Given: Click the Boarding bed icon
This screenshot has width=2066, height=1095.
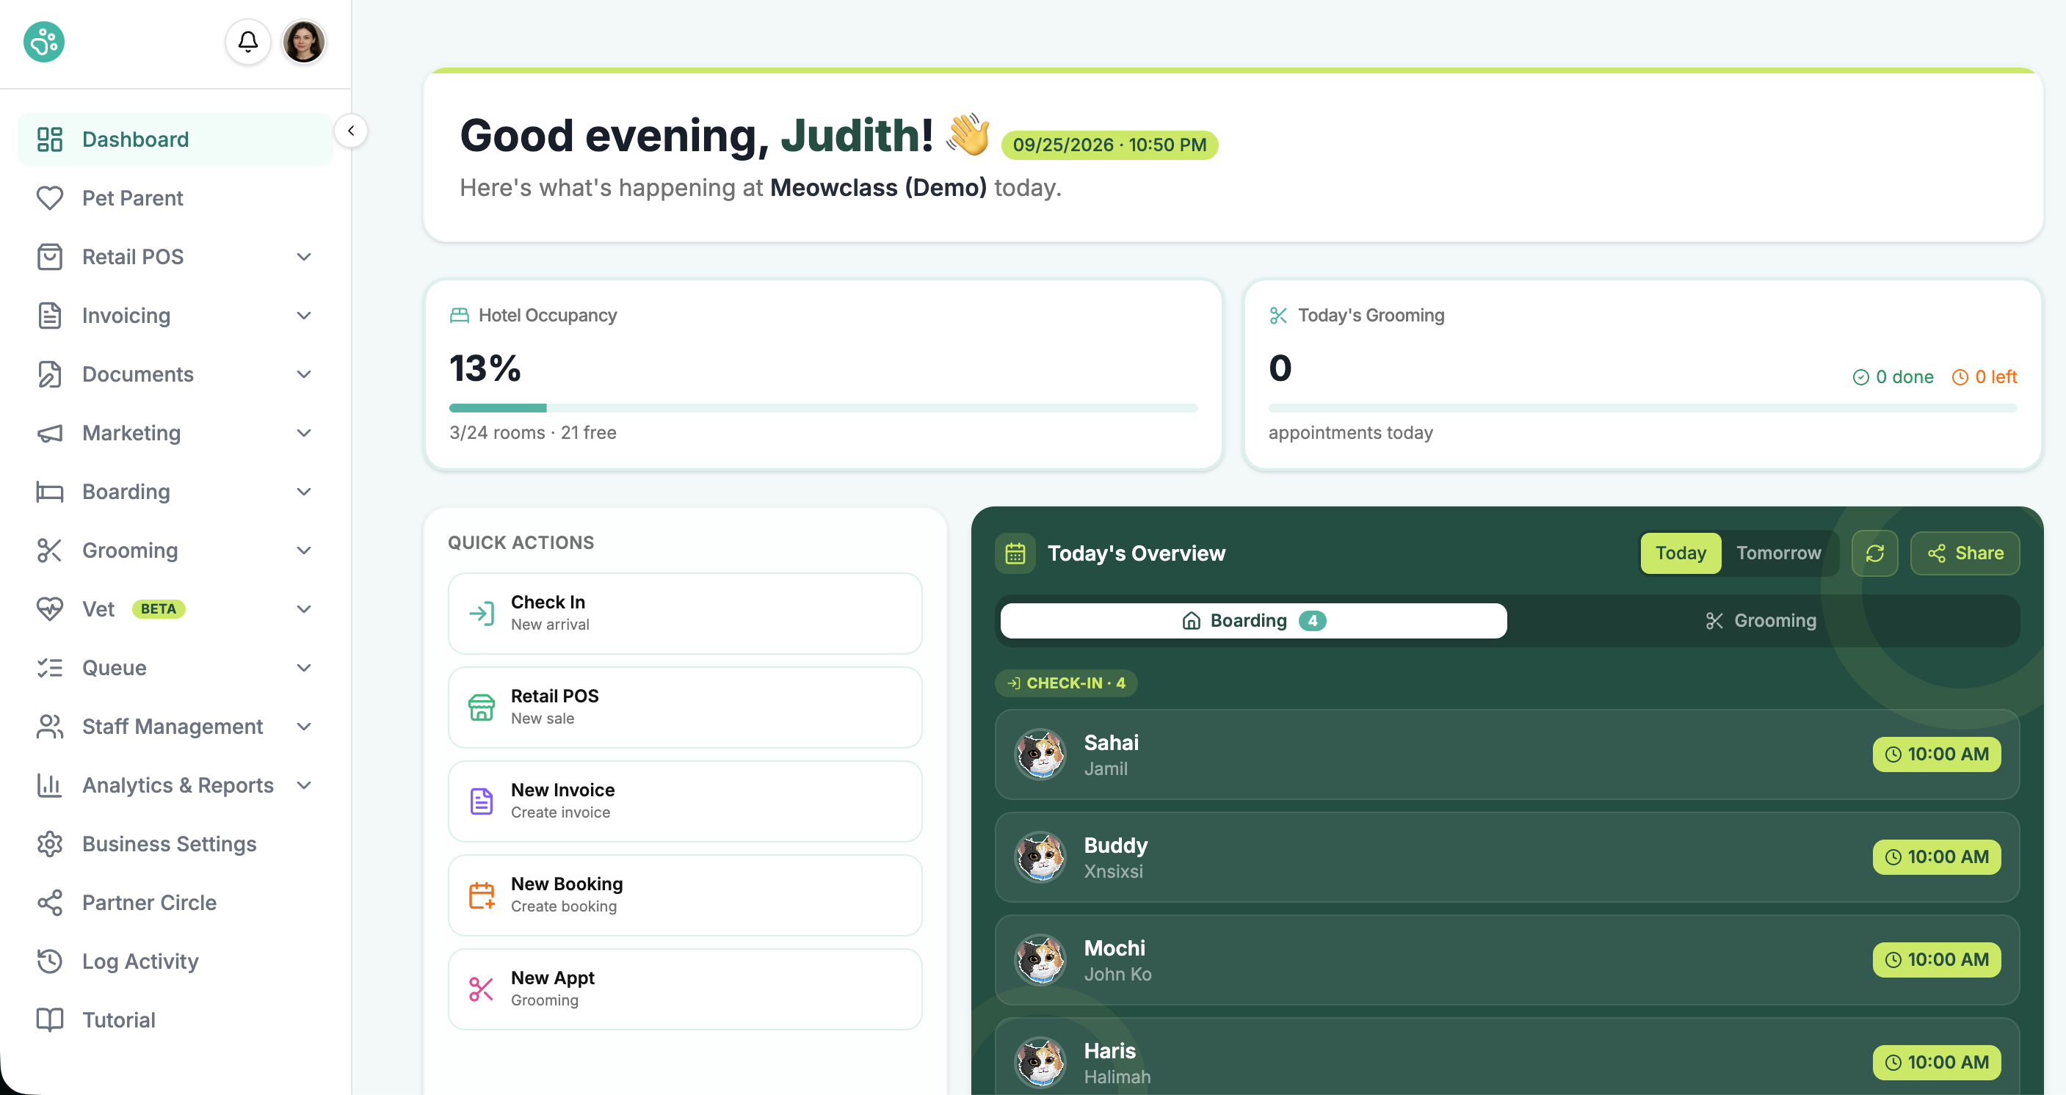Looking at the screenshot, I should tap(50, 492).
